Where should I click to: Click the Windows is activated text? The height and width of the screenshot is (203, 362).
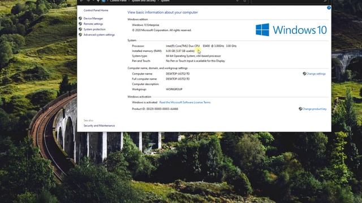(x=145, y=103)
